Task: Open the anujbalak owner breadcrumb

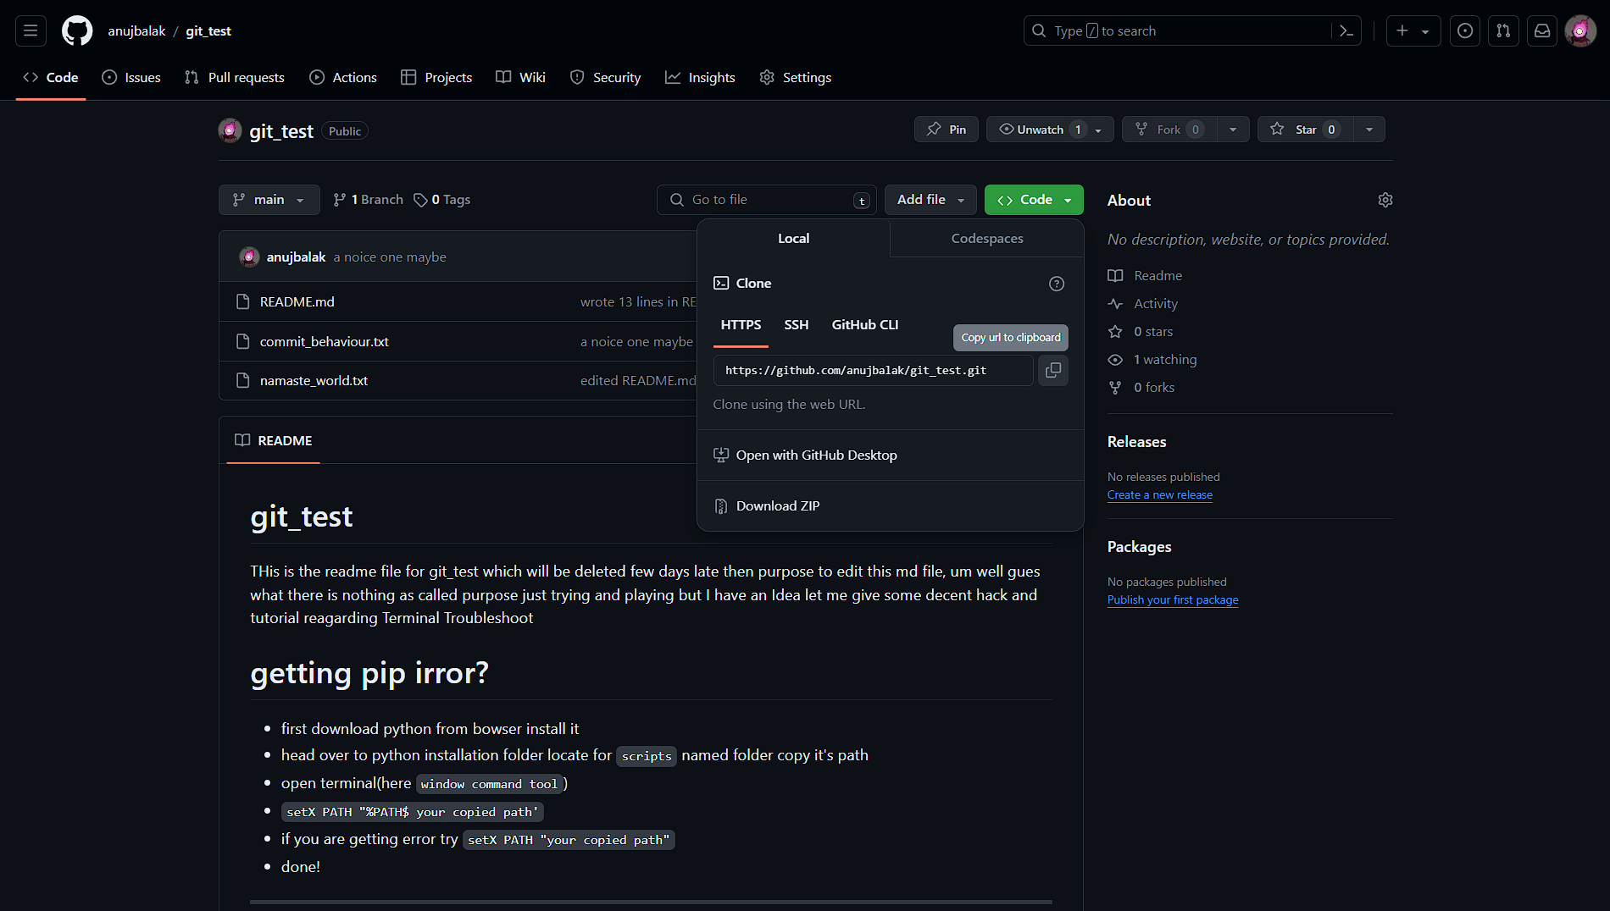Action: [x=136, y=30]
